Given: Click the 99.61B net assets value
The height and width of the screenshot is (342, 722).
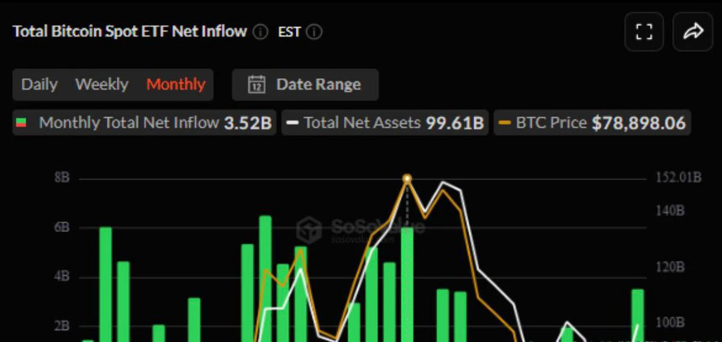Looking at the screenshot, I should pyautogui.click(x=454, y=123).
